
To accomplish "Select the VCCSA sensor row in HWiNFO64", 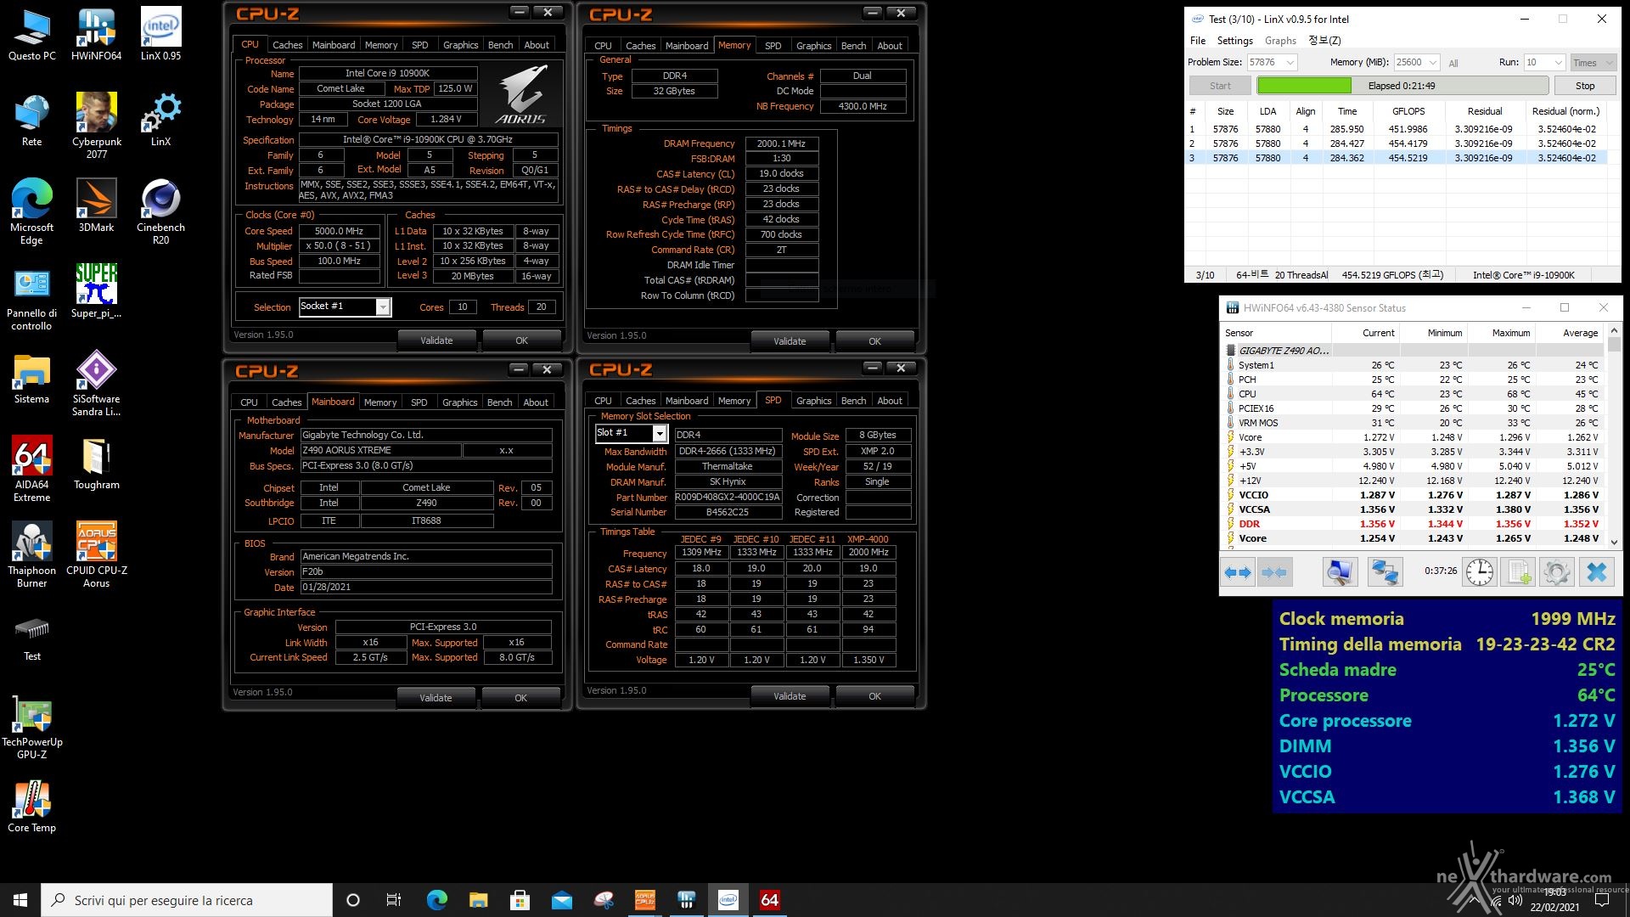I will (1414, 509).
